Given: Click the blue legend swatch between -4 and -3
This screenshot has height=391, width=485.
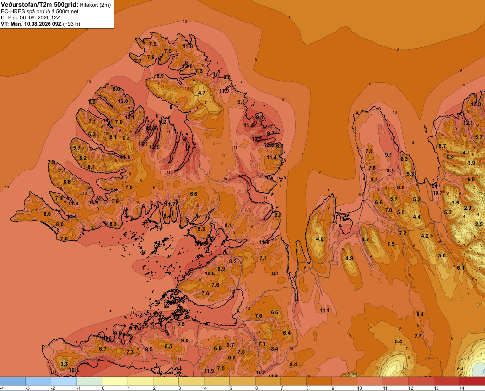Looking at the screenshot, I should click(x=13, y=381).
